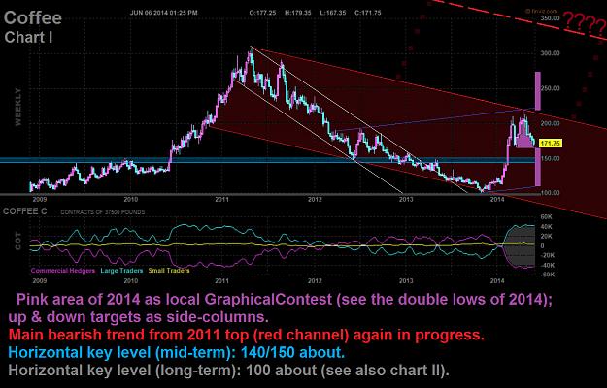The height and width of the screenshot is (388, 607).
Task: Click the "2014" year label on the price chart axis
Action: click(496, 200)
